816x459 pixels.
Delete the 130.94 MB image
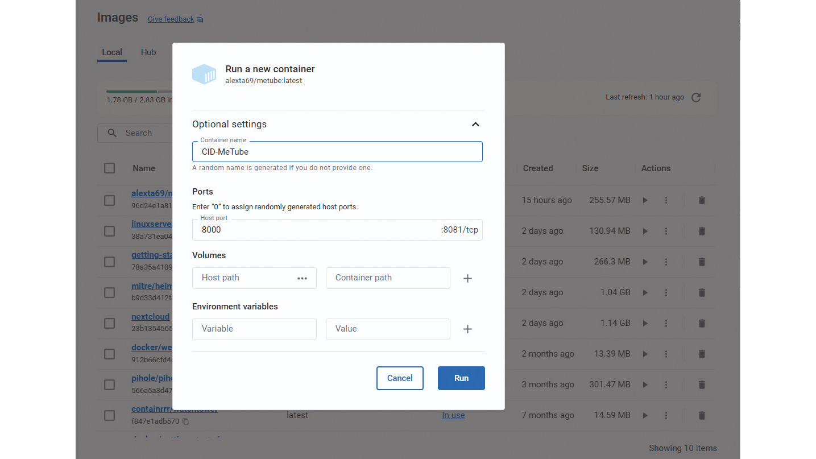[x=702, y=231]
